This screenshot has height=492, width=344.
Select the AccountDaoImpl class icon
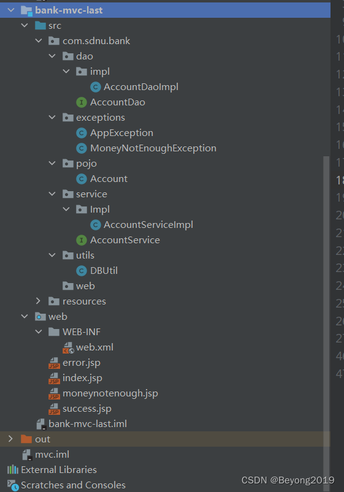pos(95,87)
